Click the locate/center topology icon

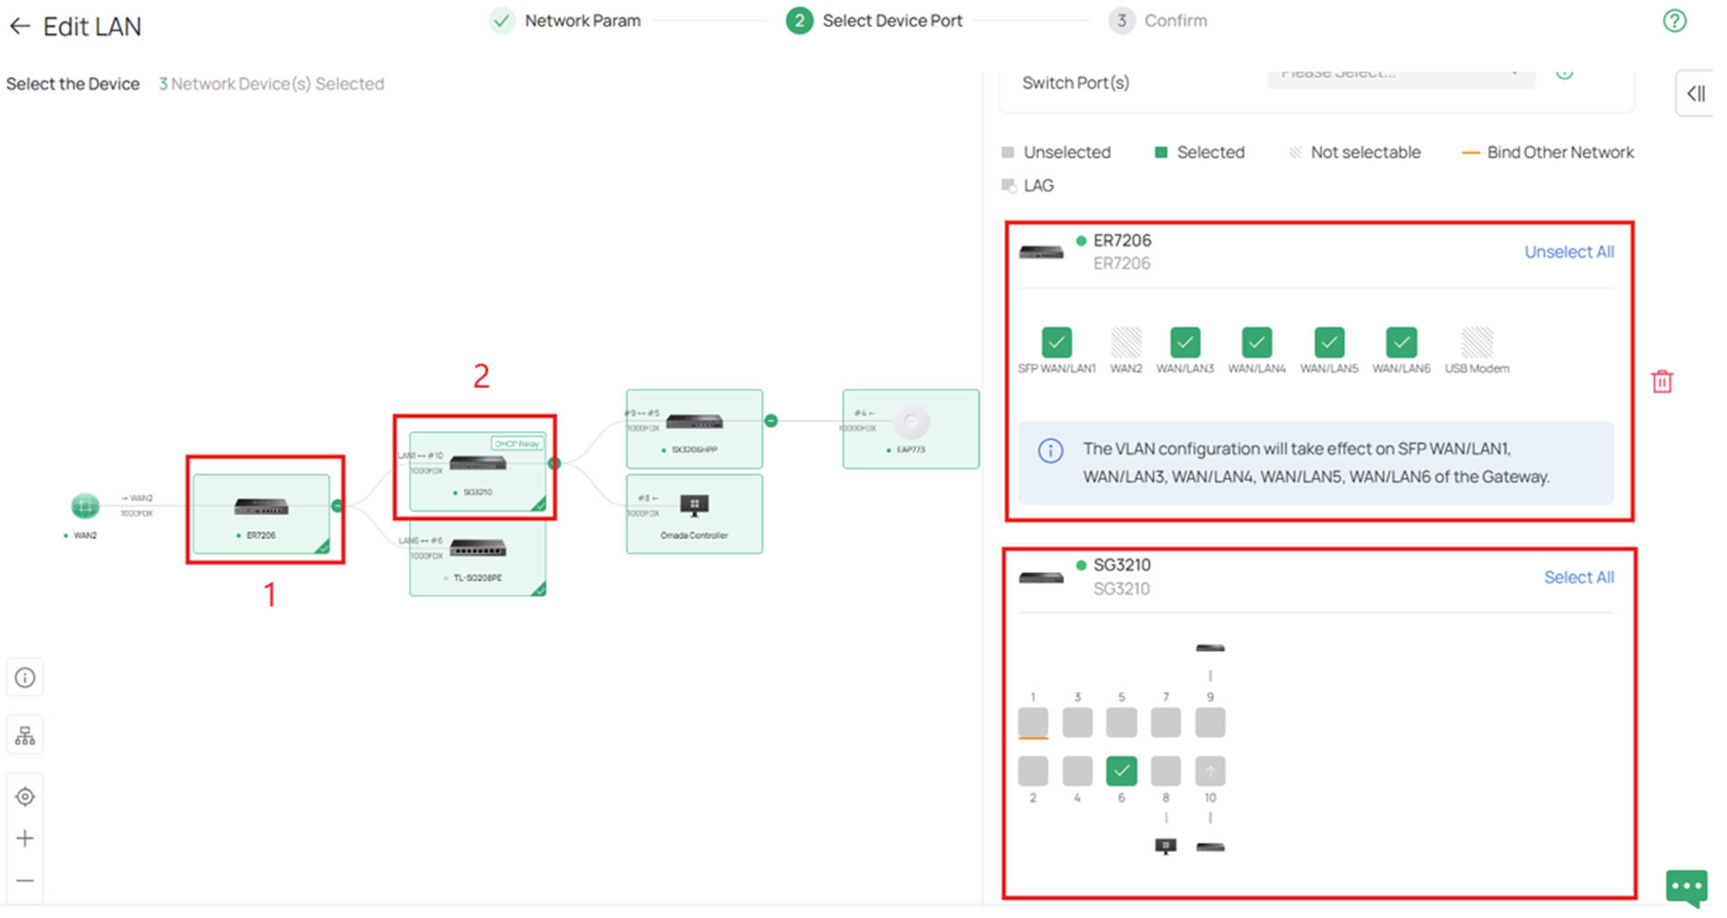[x=24, y=796]
